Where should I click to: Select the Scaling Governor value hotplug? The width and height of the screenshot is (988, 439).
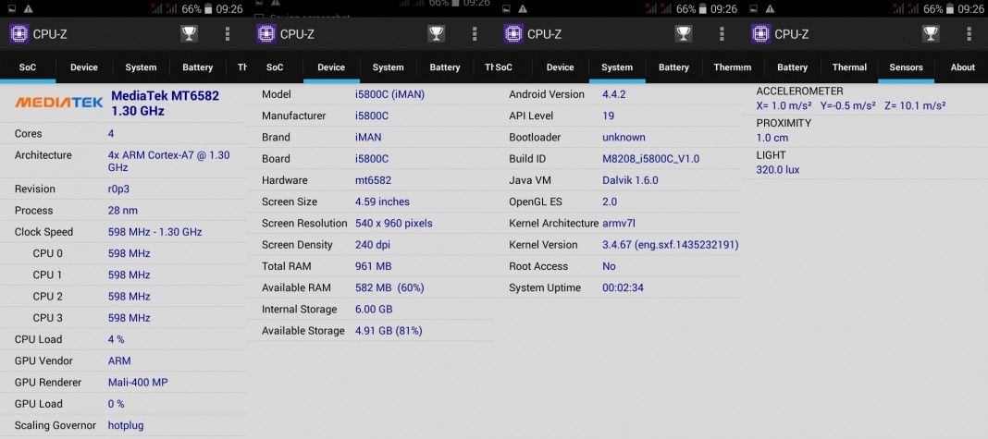pos(126,425)
